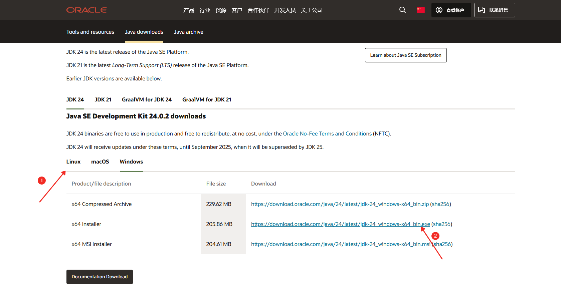Image resolution: width=561 pixels, height=291 pixels.
Task: Select the GraalVM for JDK 21 tab
Action: point(207,100)
